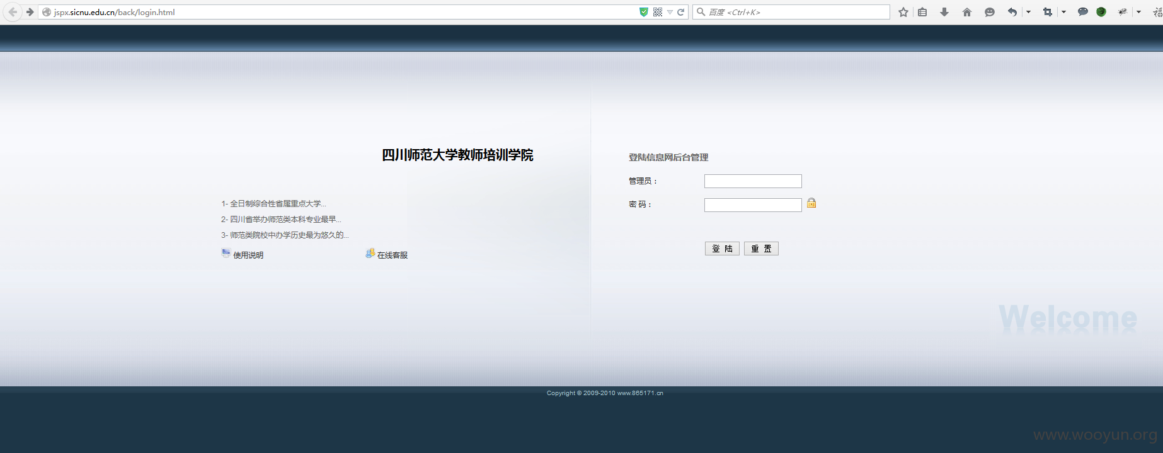Open the bookmarks list icon
This screenshot has height=453, width=1163.
click(922, 12)
